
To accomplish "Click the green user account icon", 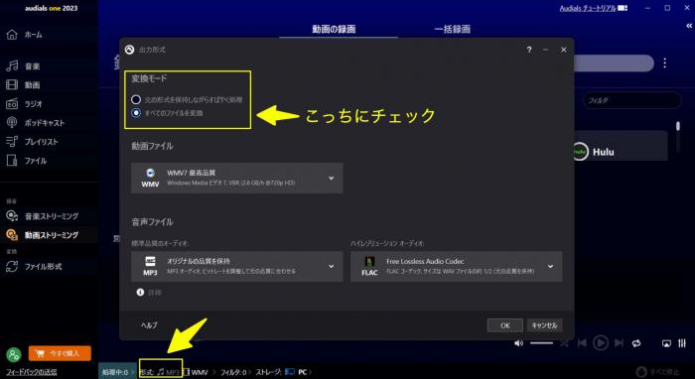I will 13,354.
